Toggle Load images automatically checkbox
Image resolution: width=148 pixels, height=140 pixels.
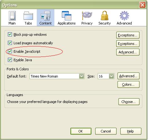click(x=10, y=43)
